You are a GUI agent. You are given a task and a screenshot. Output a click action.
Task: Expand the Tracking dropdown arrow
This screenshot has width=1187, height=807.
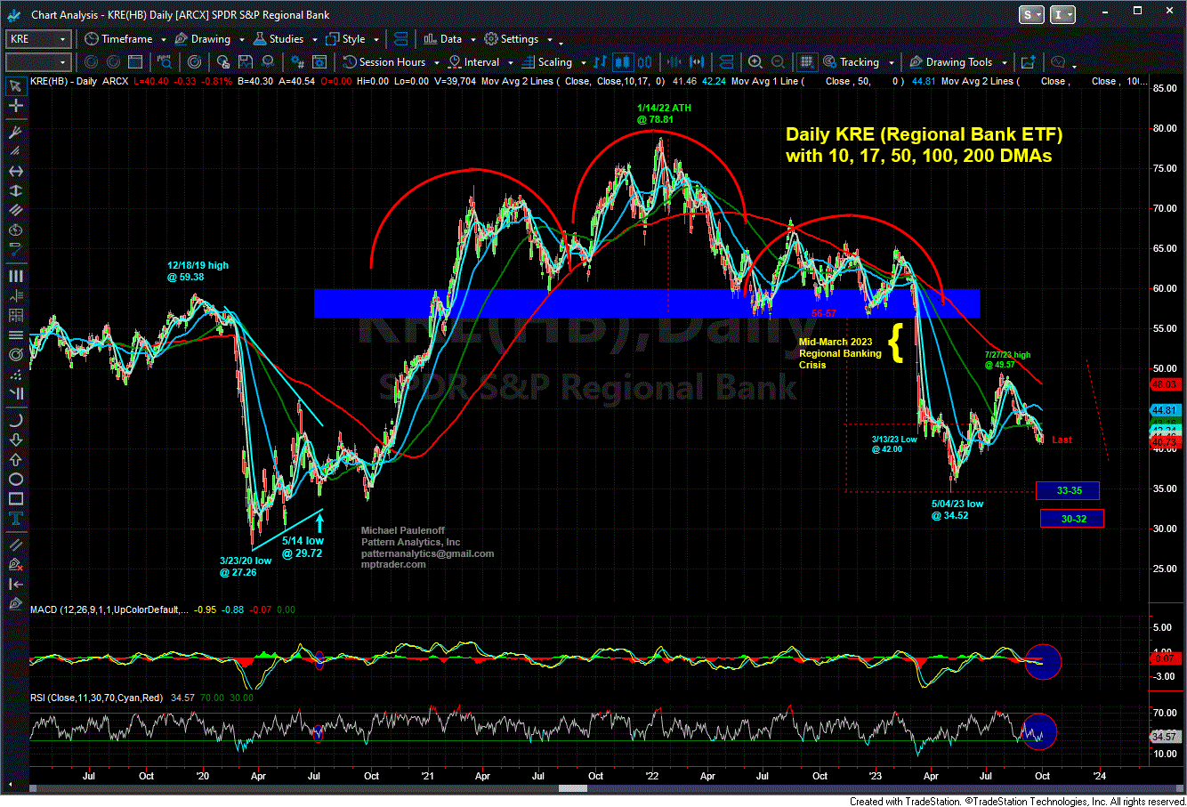tap(891, 62)
